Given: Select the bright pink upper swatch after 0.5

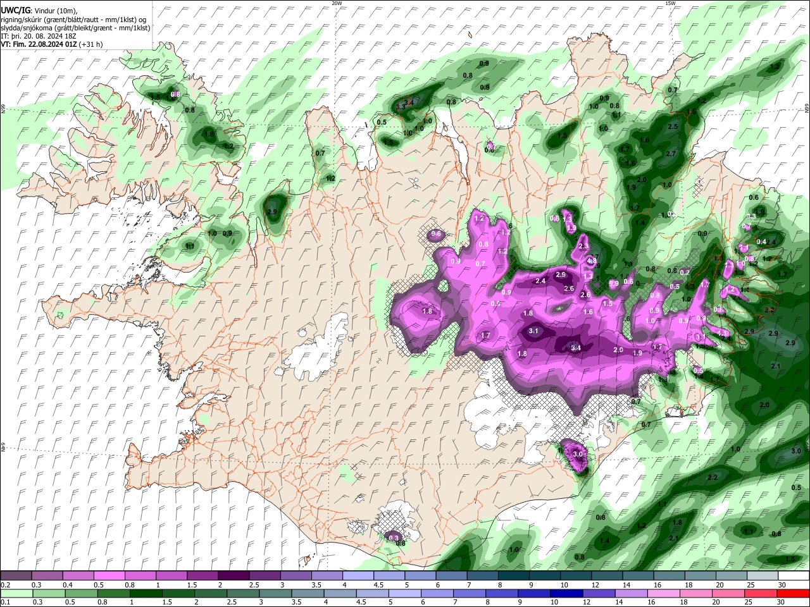Looking at the screenshot, I should [x=109, y=576].
